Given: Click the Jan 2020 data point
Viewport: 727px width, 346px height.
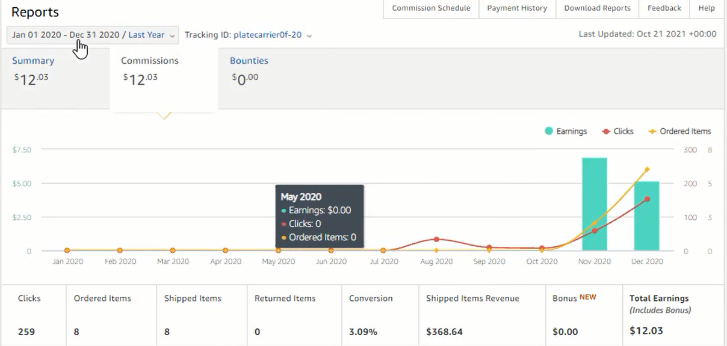Looking at the screenshot, I should pyautogui.click(x=67, y=250).
